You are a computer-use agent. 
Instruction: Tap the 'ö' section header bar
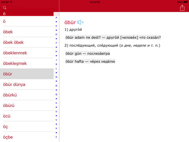pyautogui.click(x=27, y=14)
